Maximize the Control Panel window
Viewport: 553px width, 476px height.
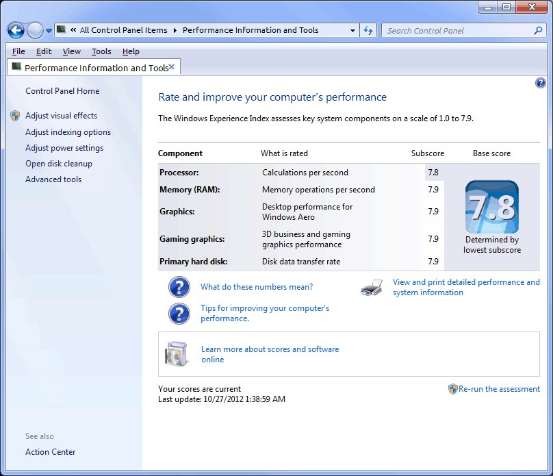point(506,8)
